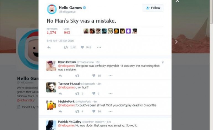Like Ryan Brown's reply

click(x=94, y=76)
